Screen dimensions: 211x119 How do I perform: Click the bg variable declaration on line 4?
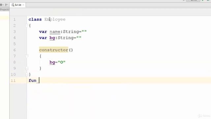(52, 38)
